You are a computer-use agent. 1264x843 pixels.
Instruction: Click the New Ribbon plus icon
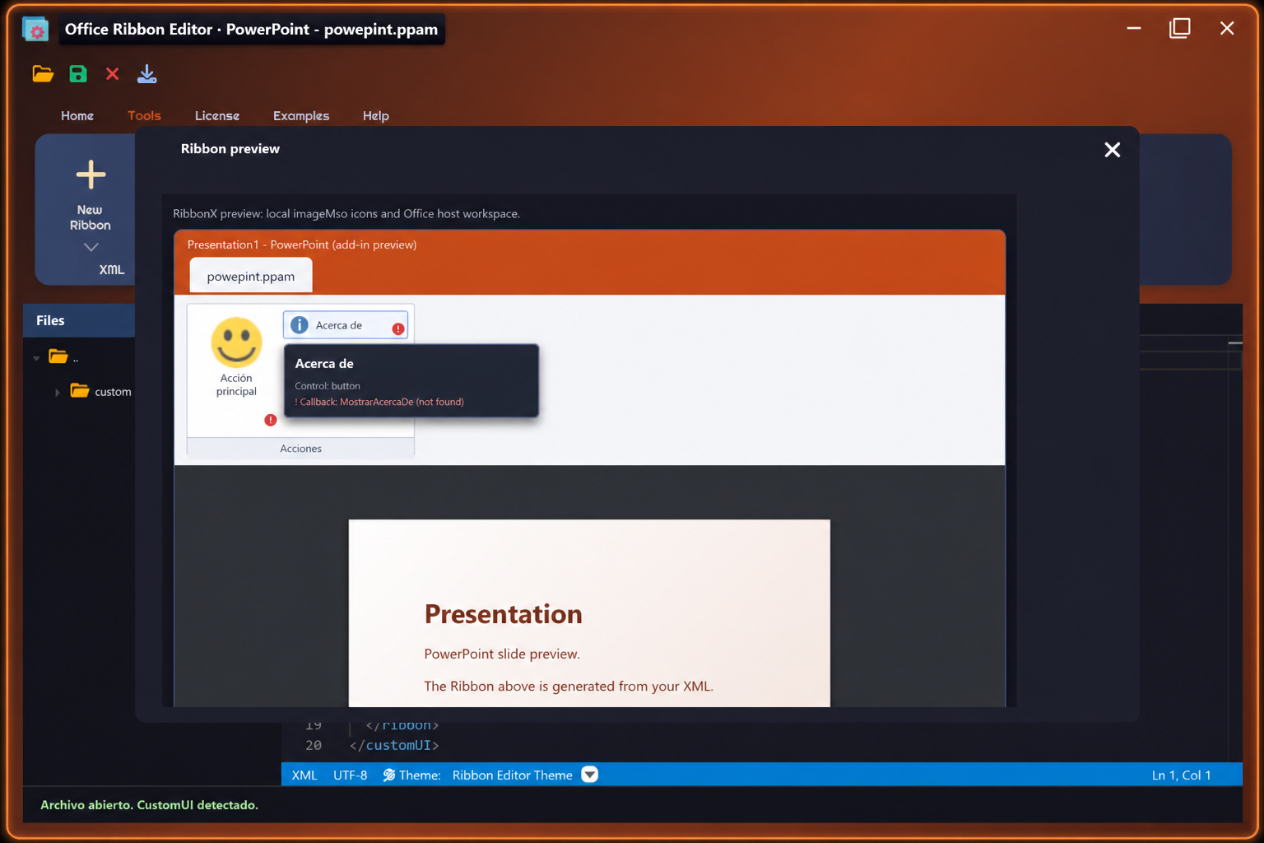point(91,175)
